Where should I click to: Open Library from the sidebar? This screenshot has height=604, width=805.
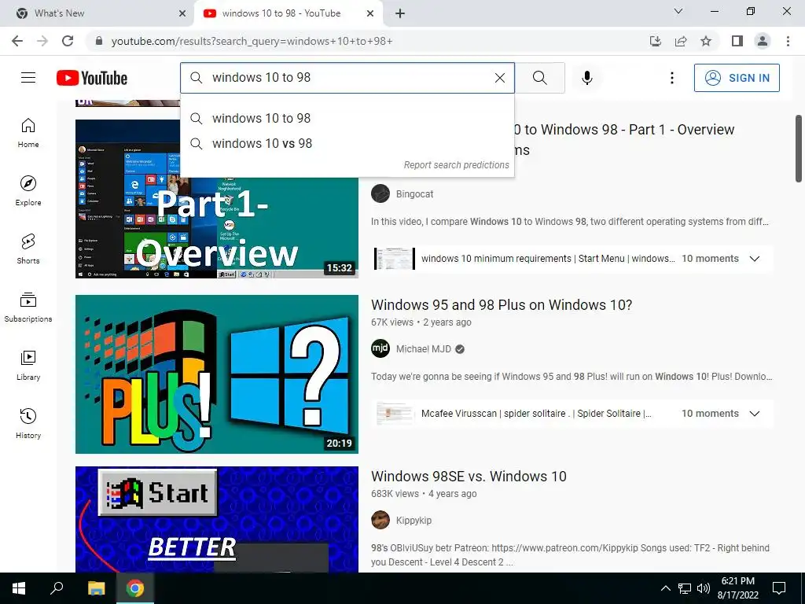pos(28,365)
